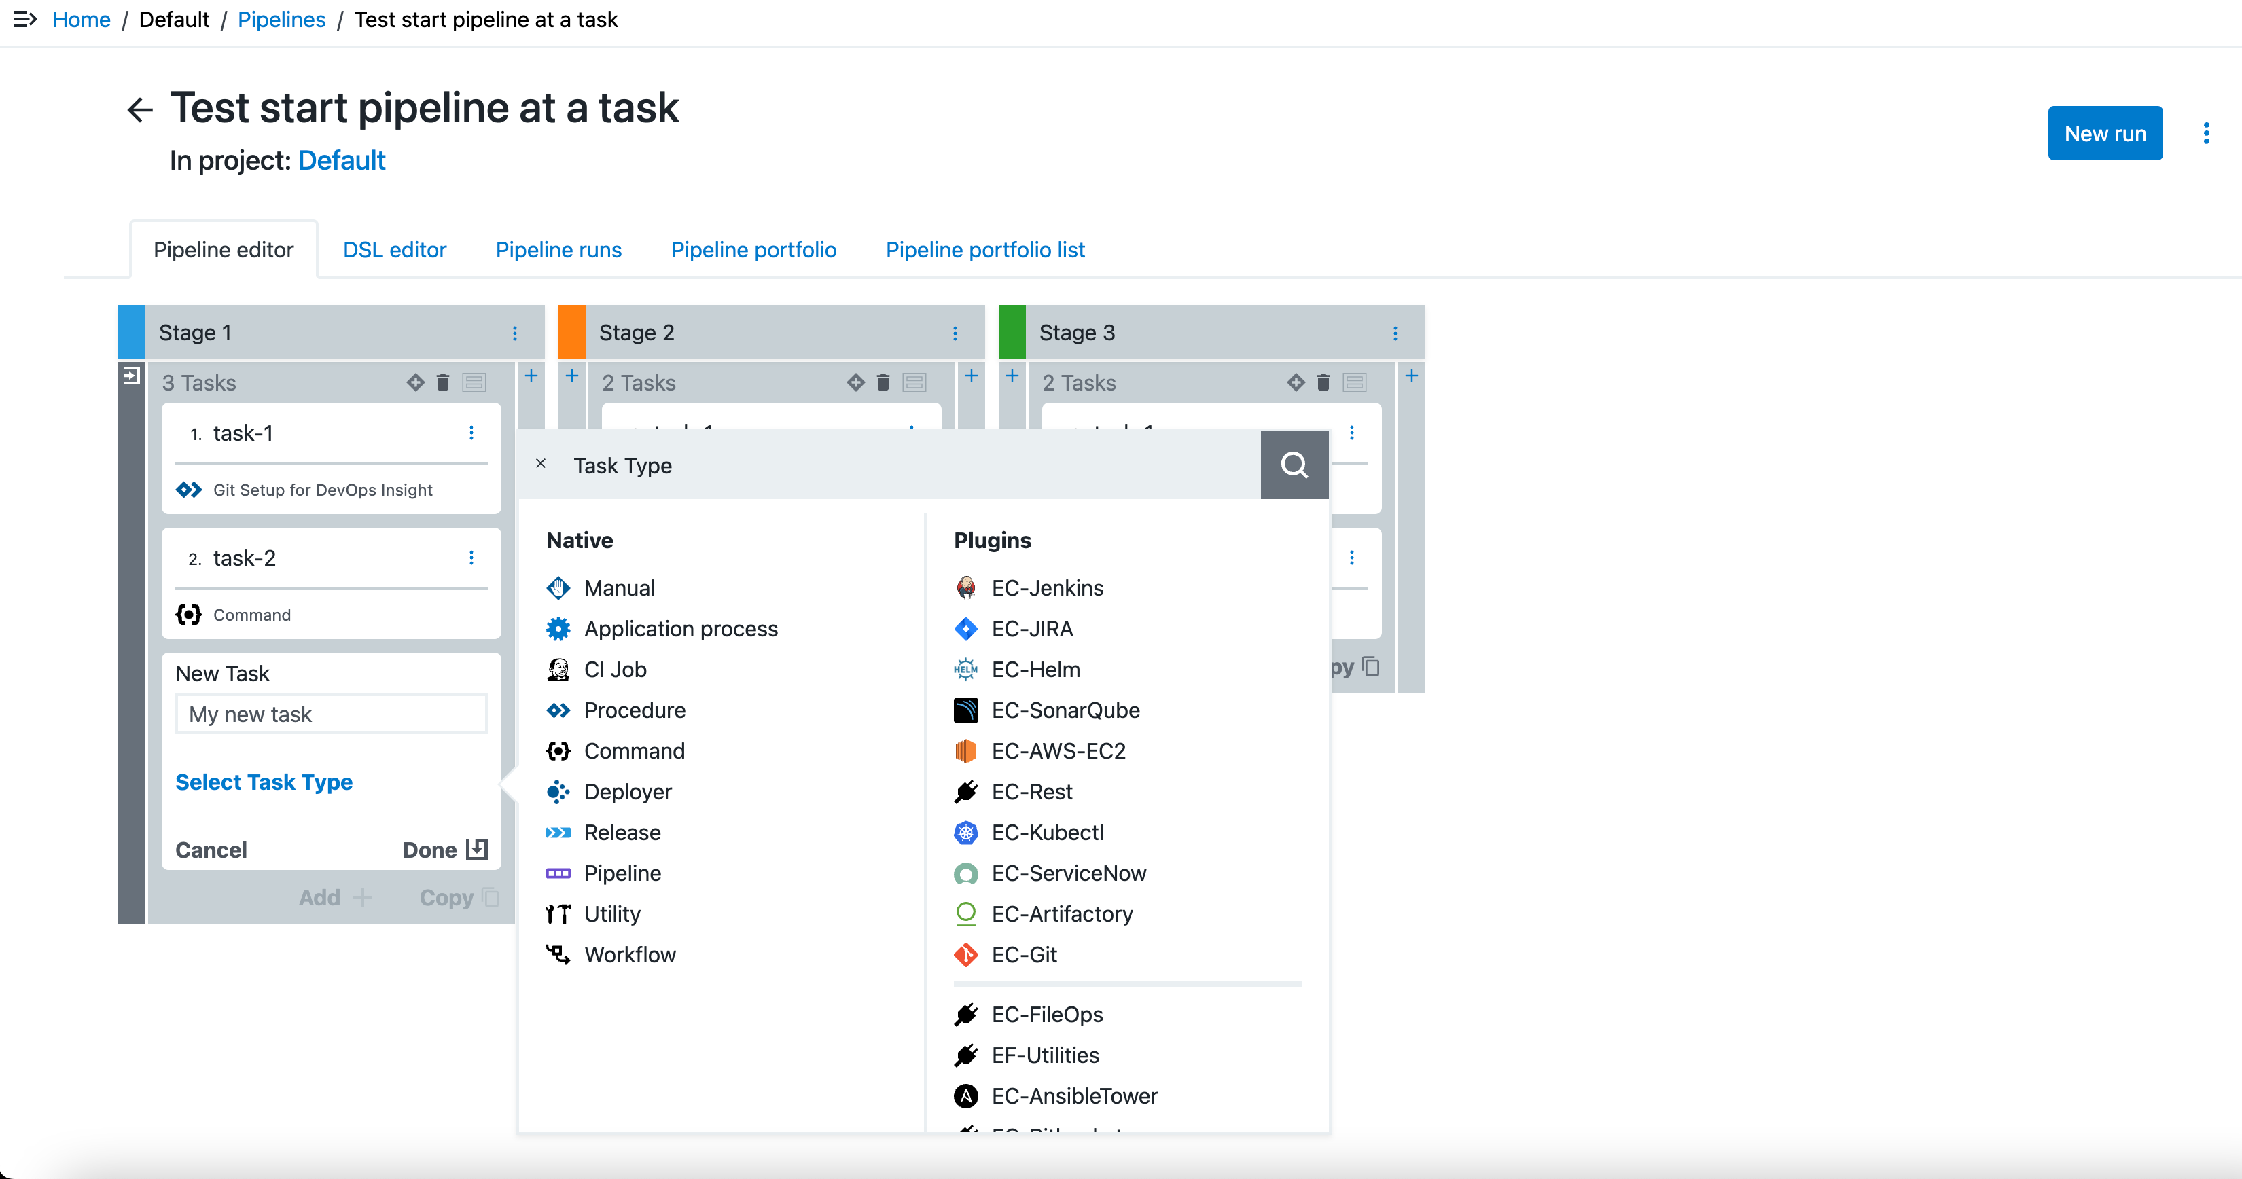This screenshot has width=2242, height=1179.
Task: Click the Select Task Type link
Action: tap(264, 782)
